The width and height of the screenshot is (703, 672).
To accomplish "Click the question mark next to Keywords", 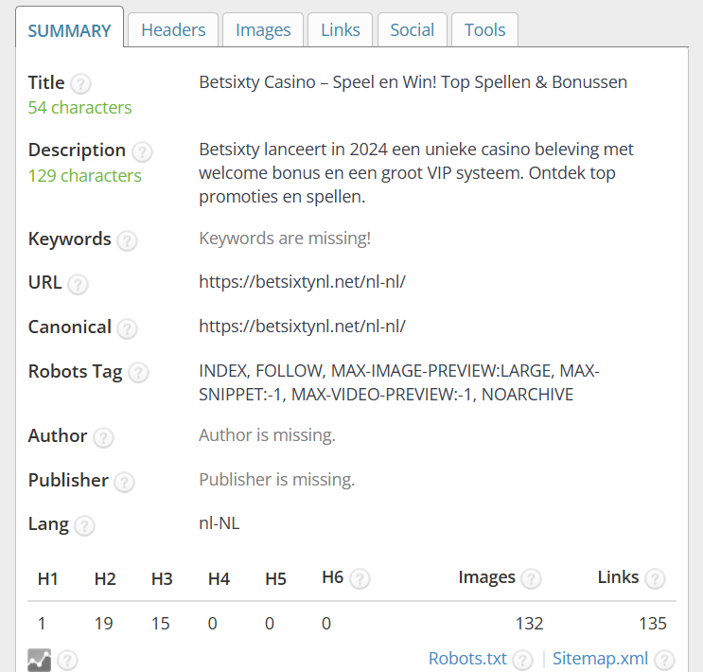I will (x=127, y=240).
